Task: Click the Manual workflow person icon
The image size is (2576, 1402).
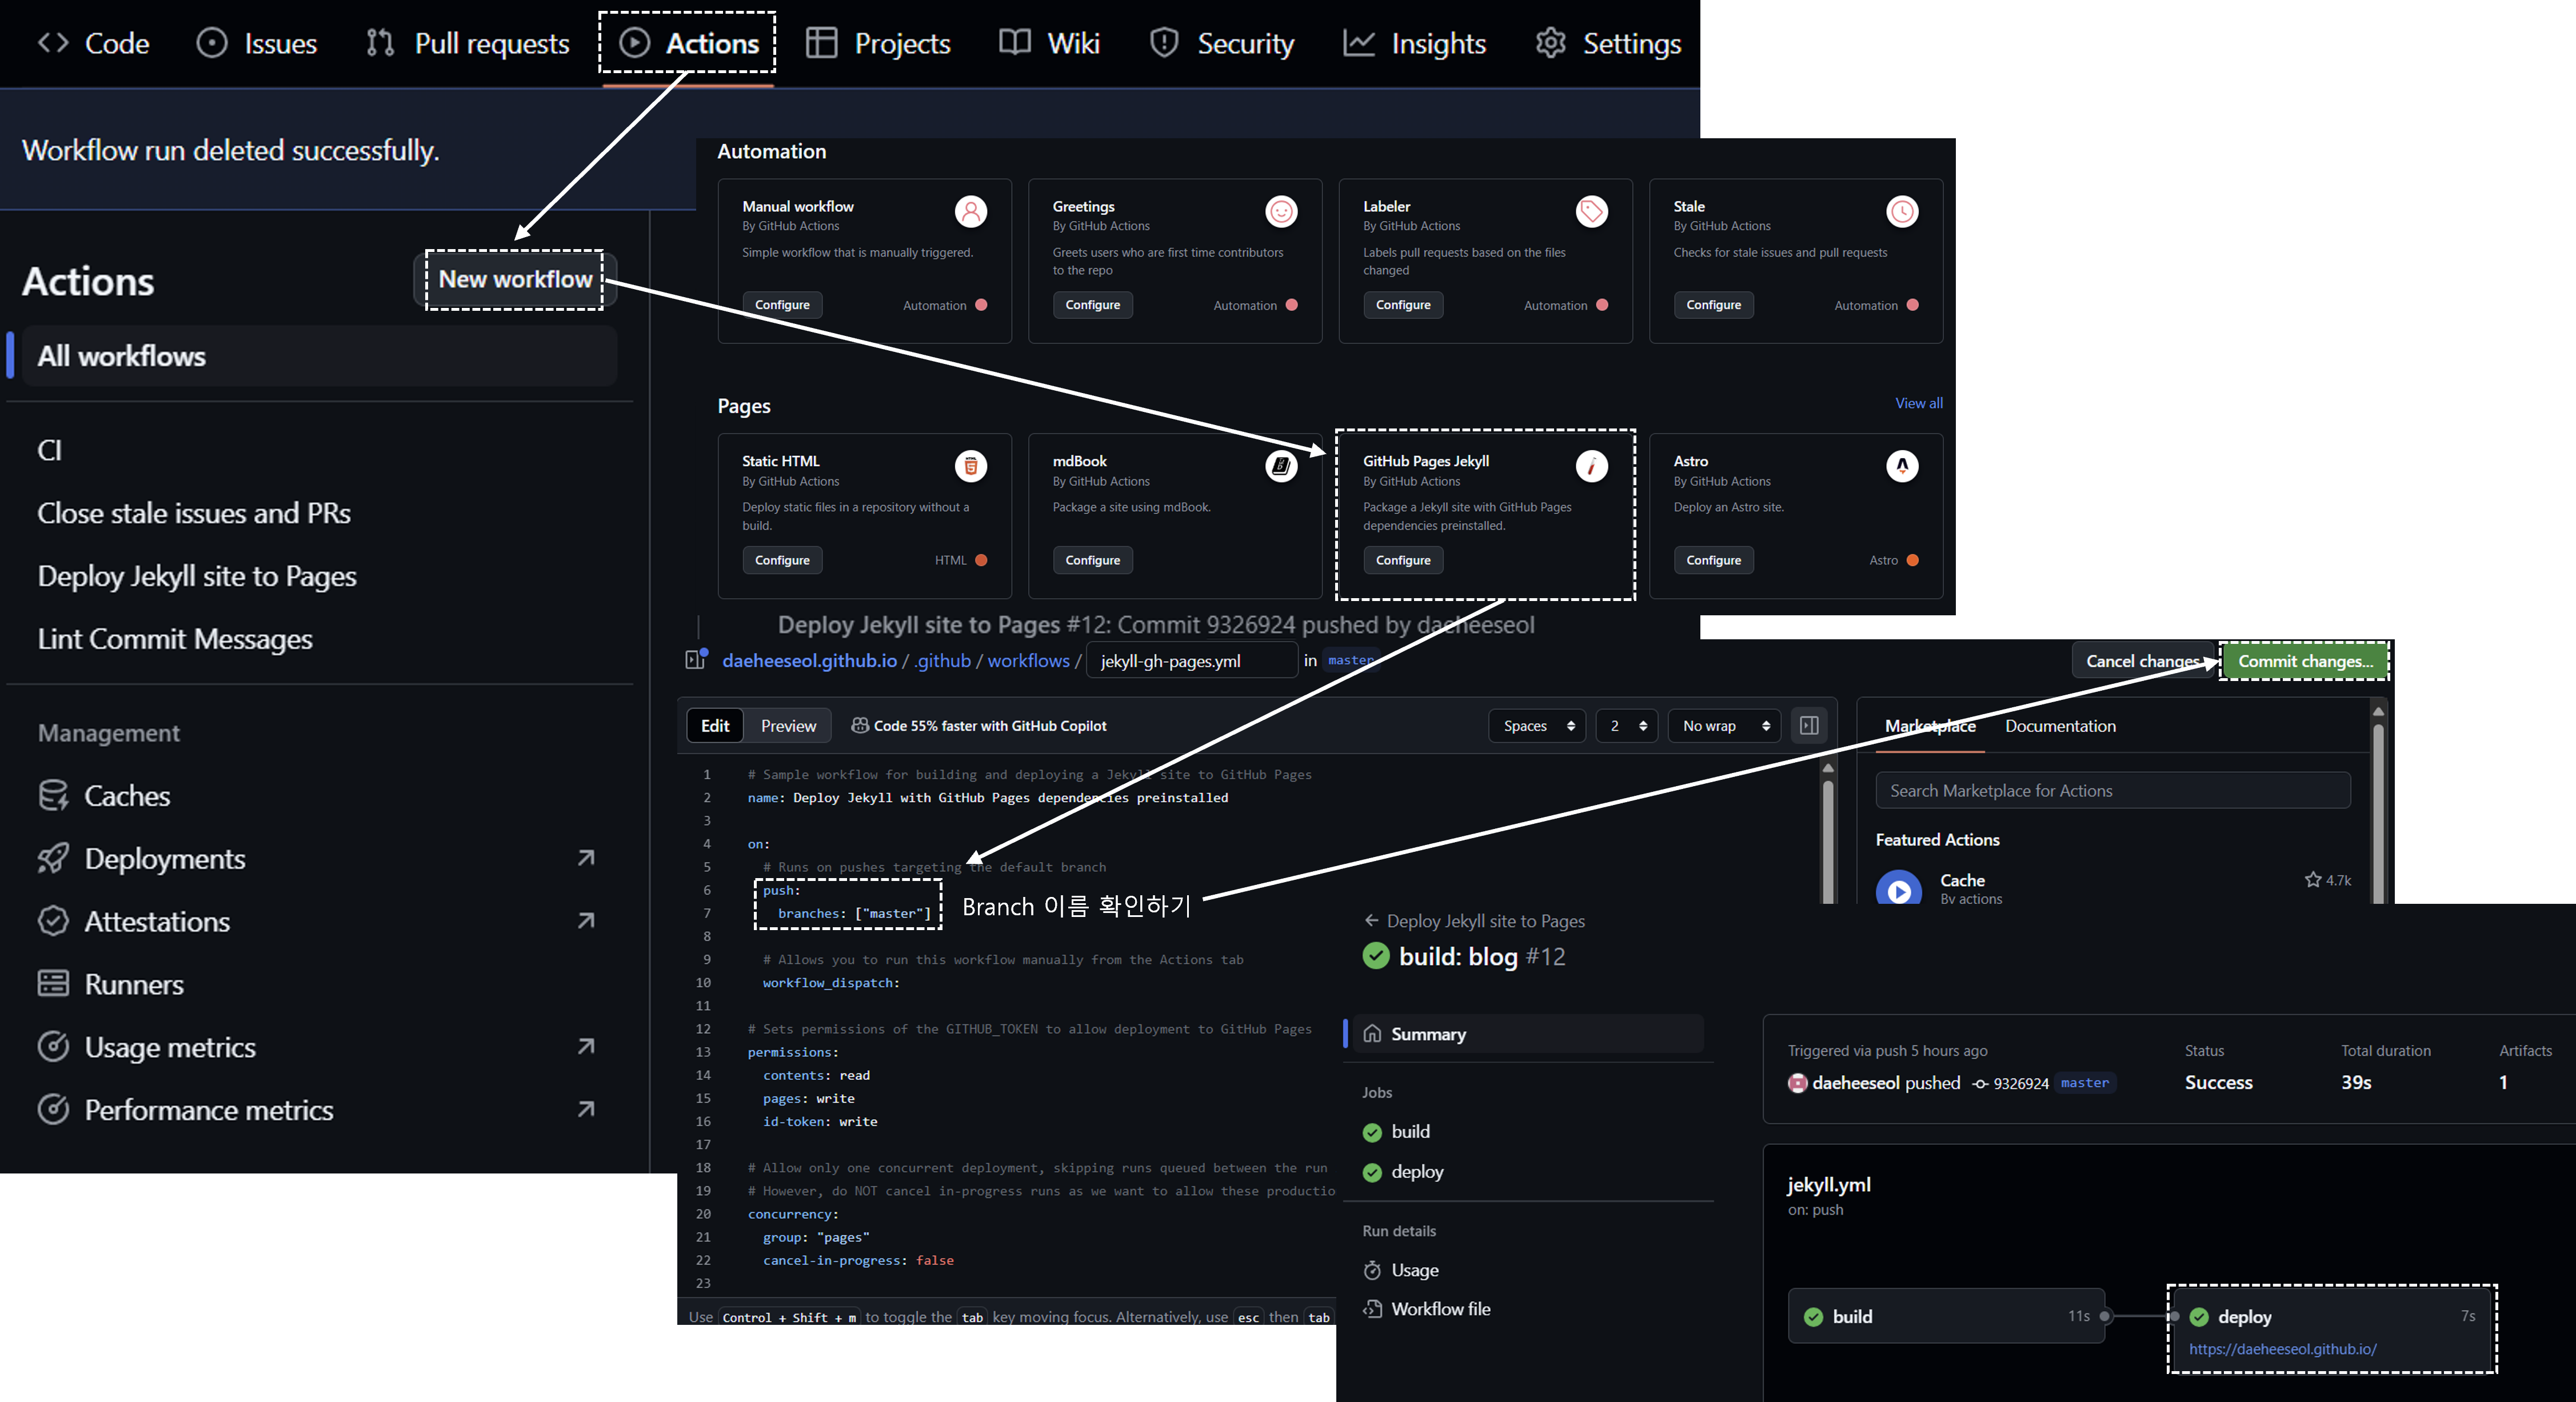Action: pyautogui.click(x=970, y=212)
